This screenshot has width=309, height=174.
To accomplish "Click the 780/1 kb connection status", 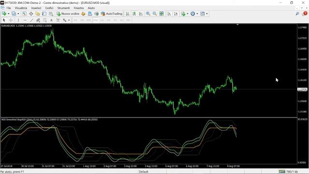I will pos(288,172).
